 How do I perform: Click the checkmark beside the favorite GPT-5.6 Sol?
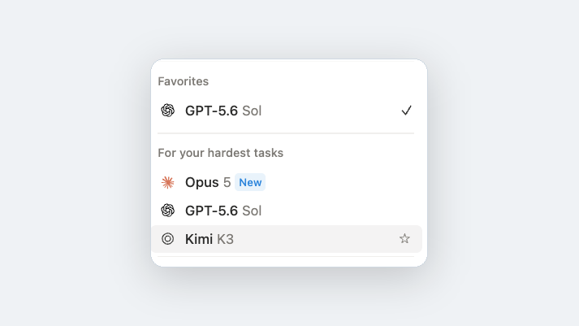tap(407, 111)
